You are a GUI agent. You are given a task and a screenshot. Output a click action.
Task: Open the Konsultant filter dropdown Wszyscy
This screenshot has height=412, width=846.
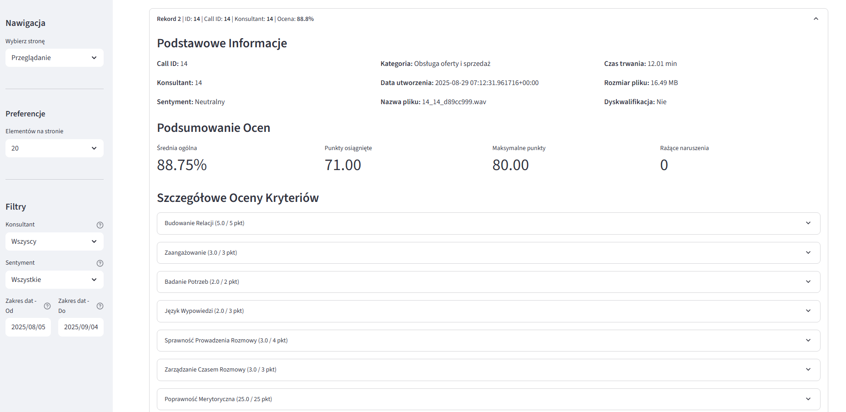coord(54,241)
